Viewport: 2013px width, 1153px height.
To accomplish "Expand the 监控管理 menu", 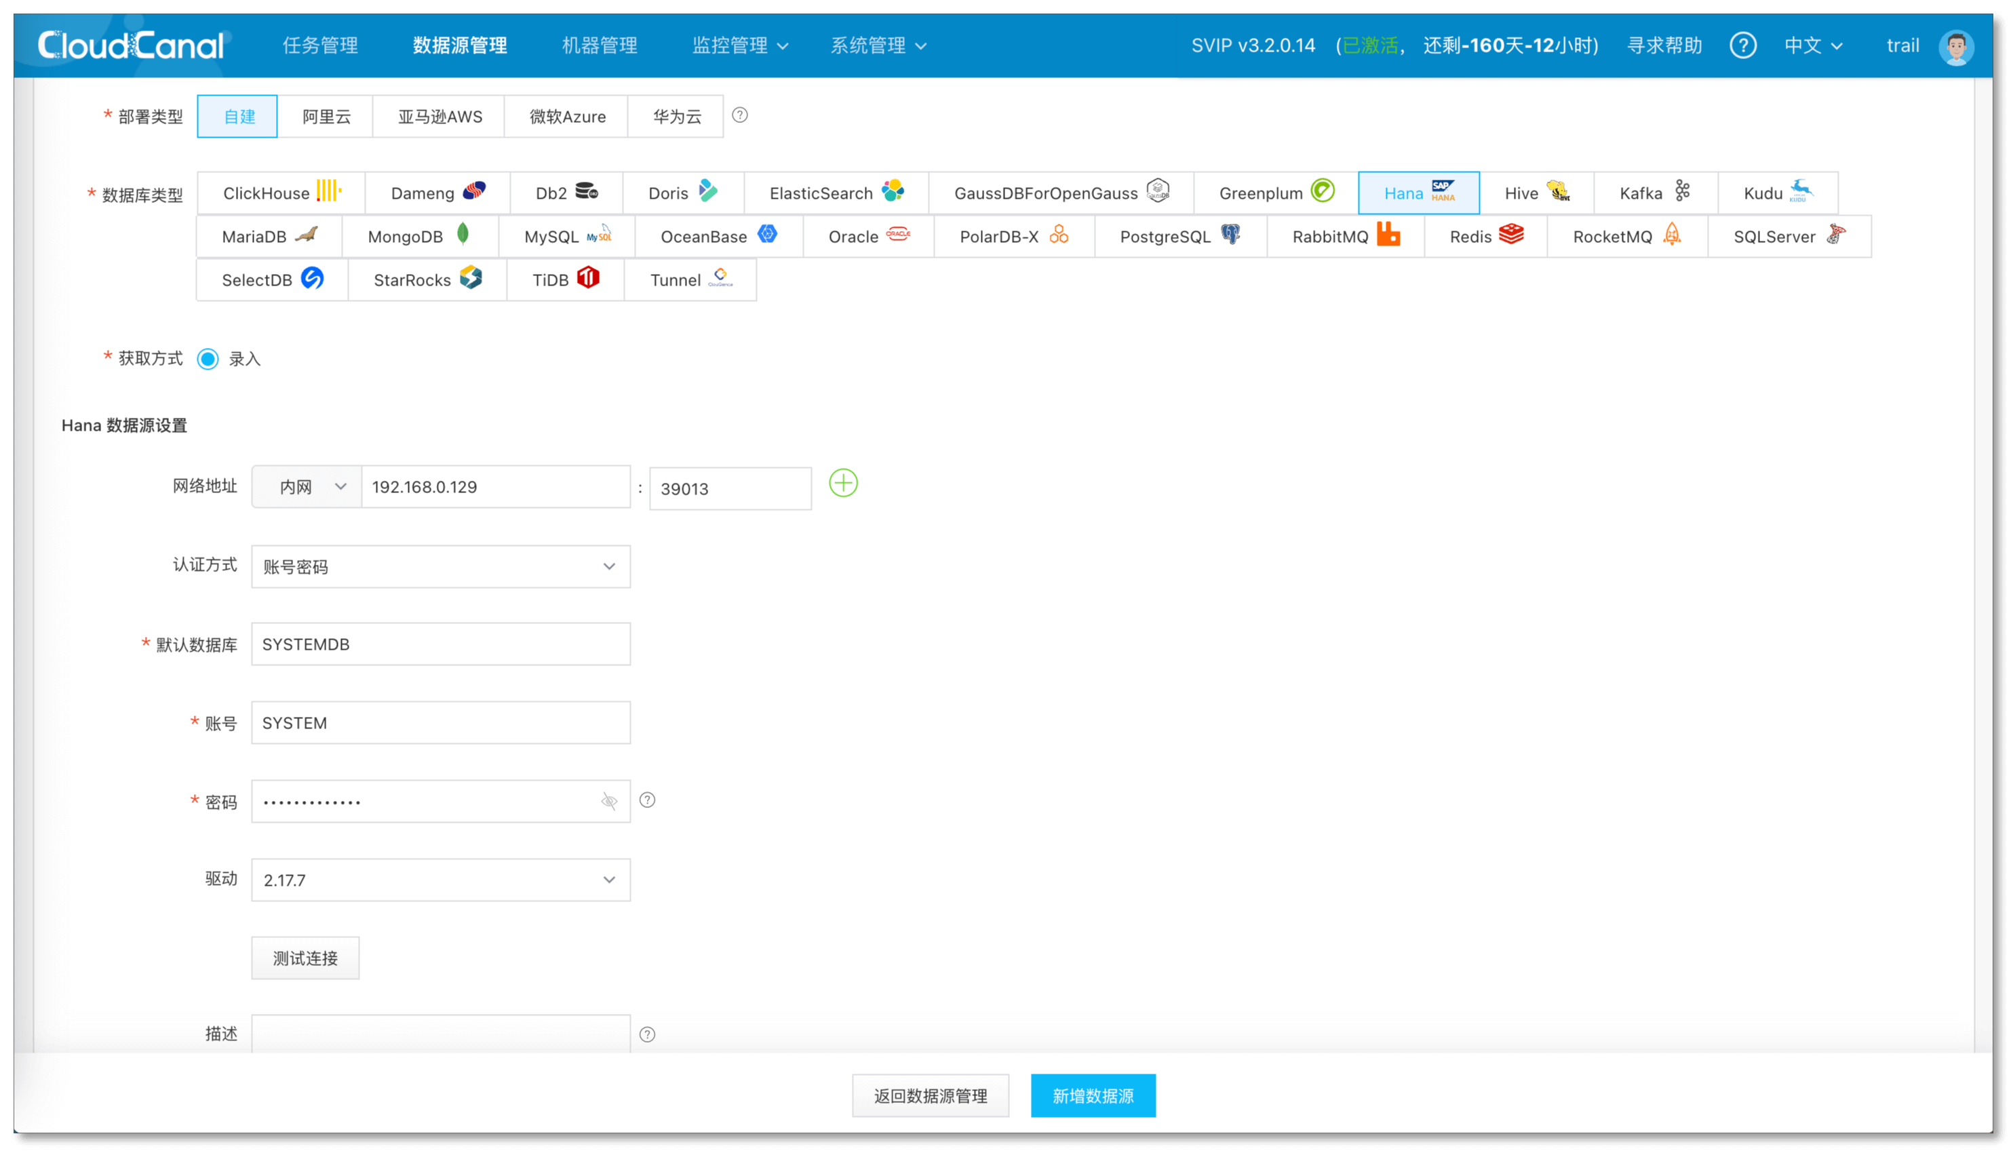I will tap(740, 45).
